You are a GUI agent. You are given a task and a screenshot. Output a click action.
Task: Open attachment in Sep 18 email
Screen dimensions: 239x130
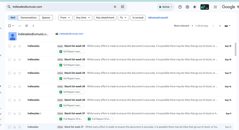click(x=71, y=65)
